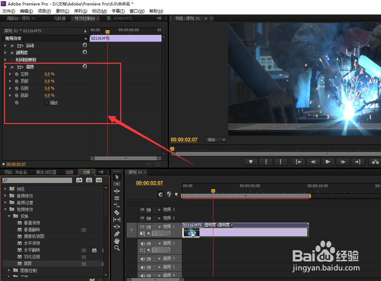381x281 pixels.
Task: Select the Rolling Edit tool
Action: (117, 198)
